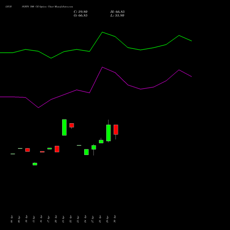Click the 09 Apr date label
The height and width of the screenshot is (230, 230).
(x=19, y=219)
